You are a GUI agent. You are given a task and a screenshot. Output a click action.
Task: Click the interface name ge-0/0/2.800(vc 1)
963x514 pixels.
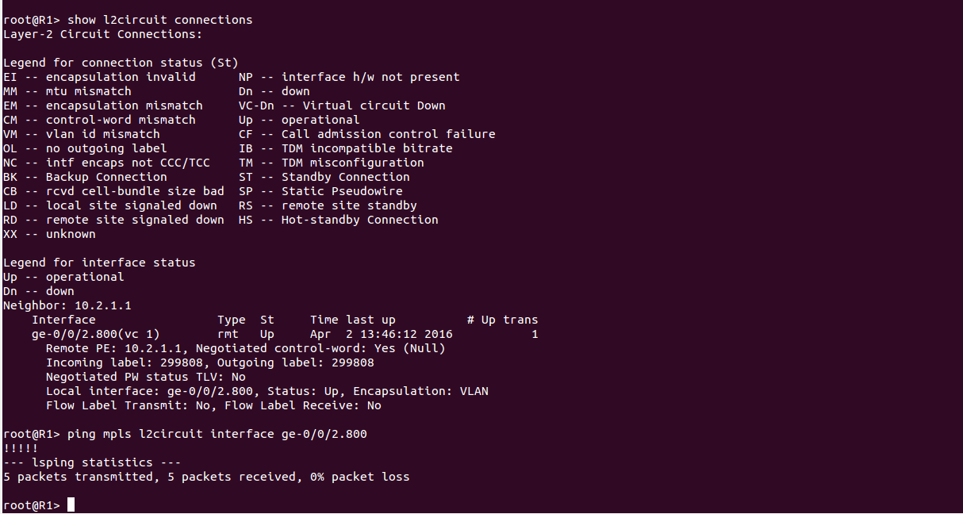(x=95, y=334)
